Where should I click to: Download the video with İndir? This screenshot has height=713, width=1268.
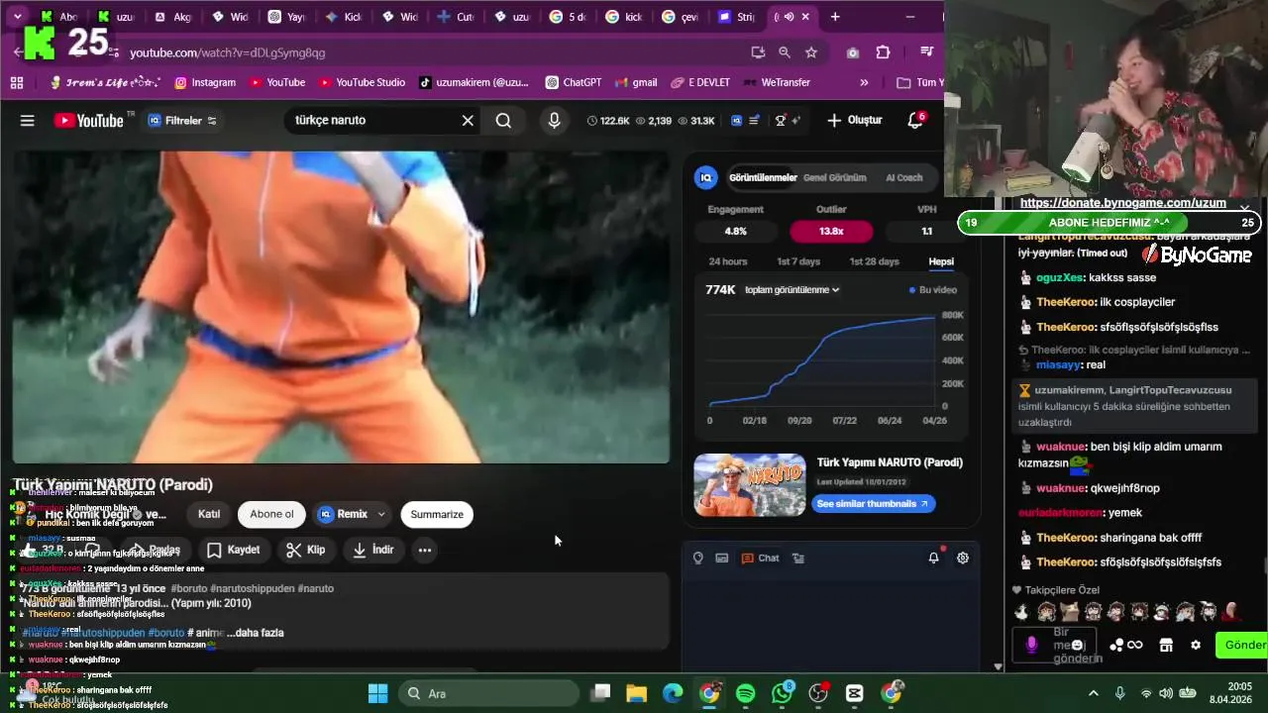point(373,550)
